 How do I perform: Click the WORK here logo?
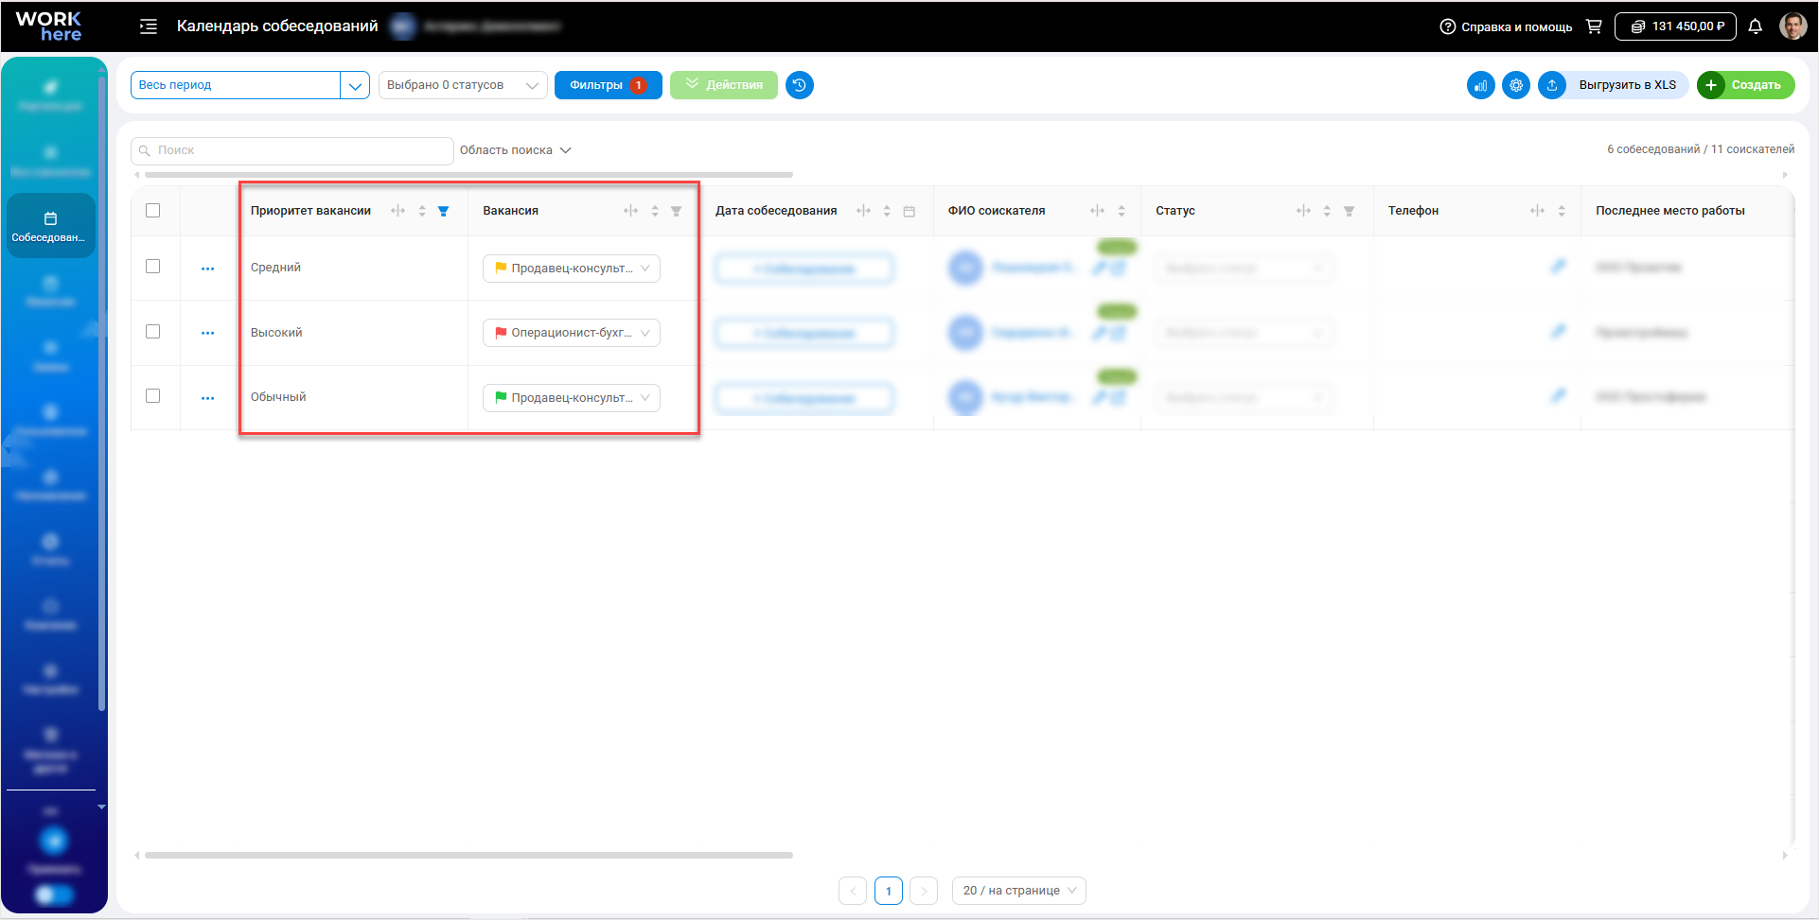(x=49, y=26)
